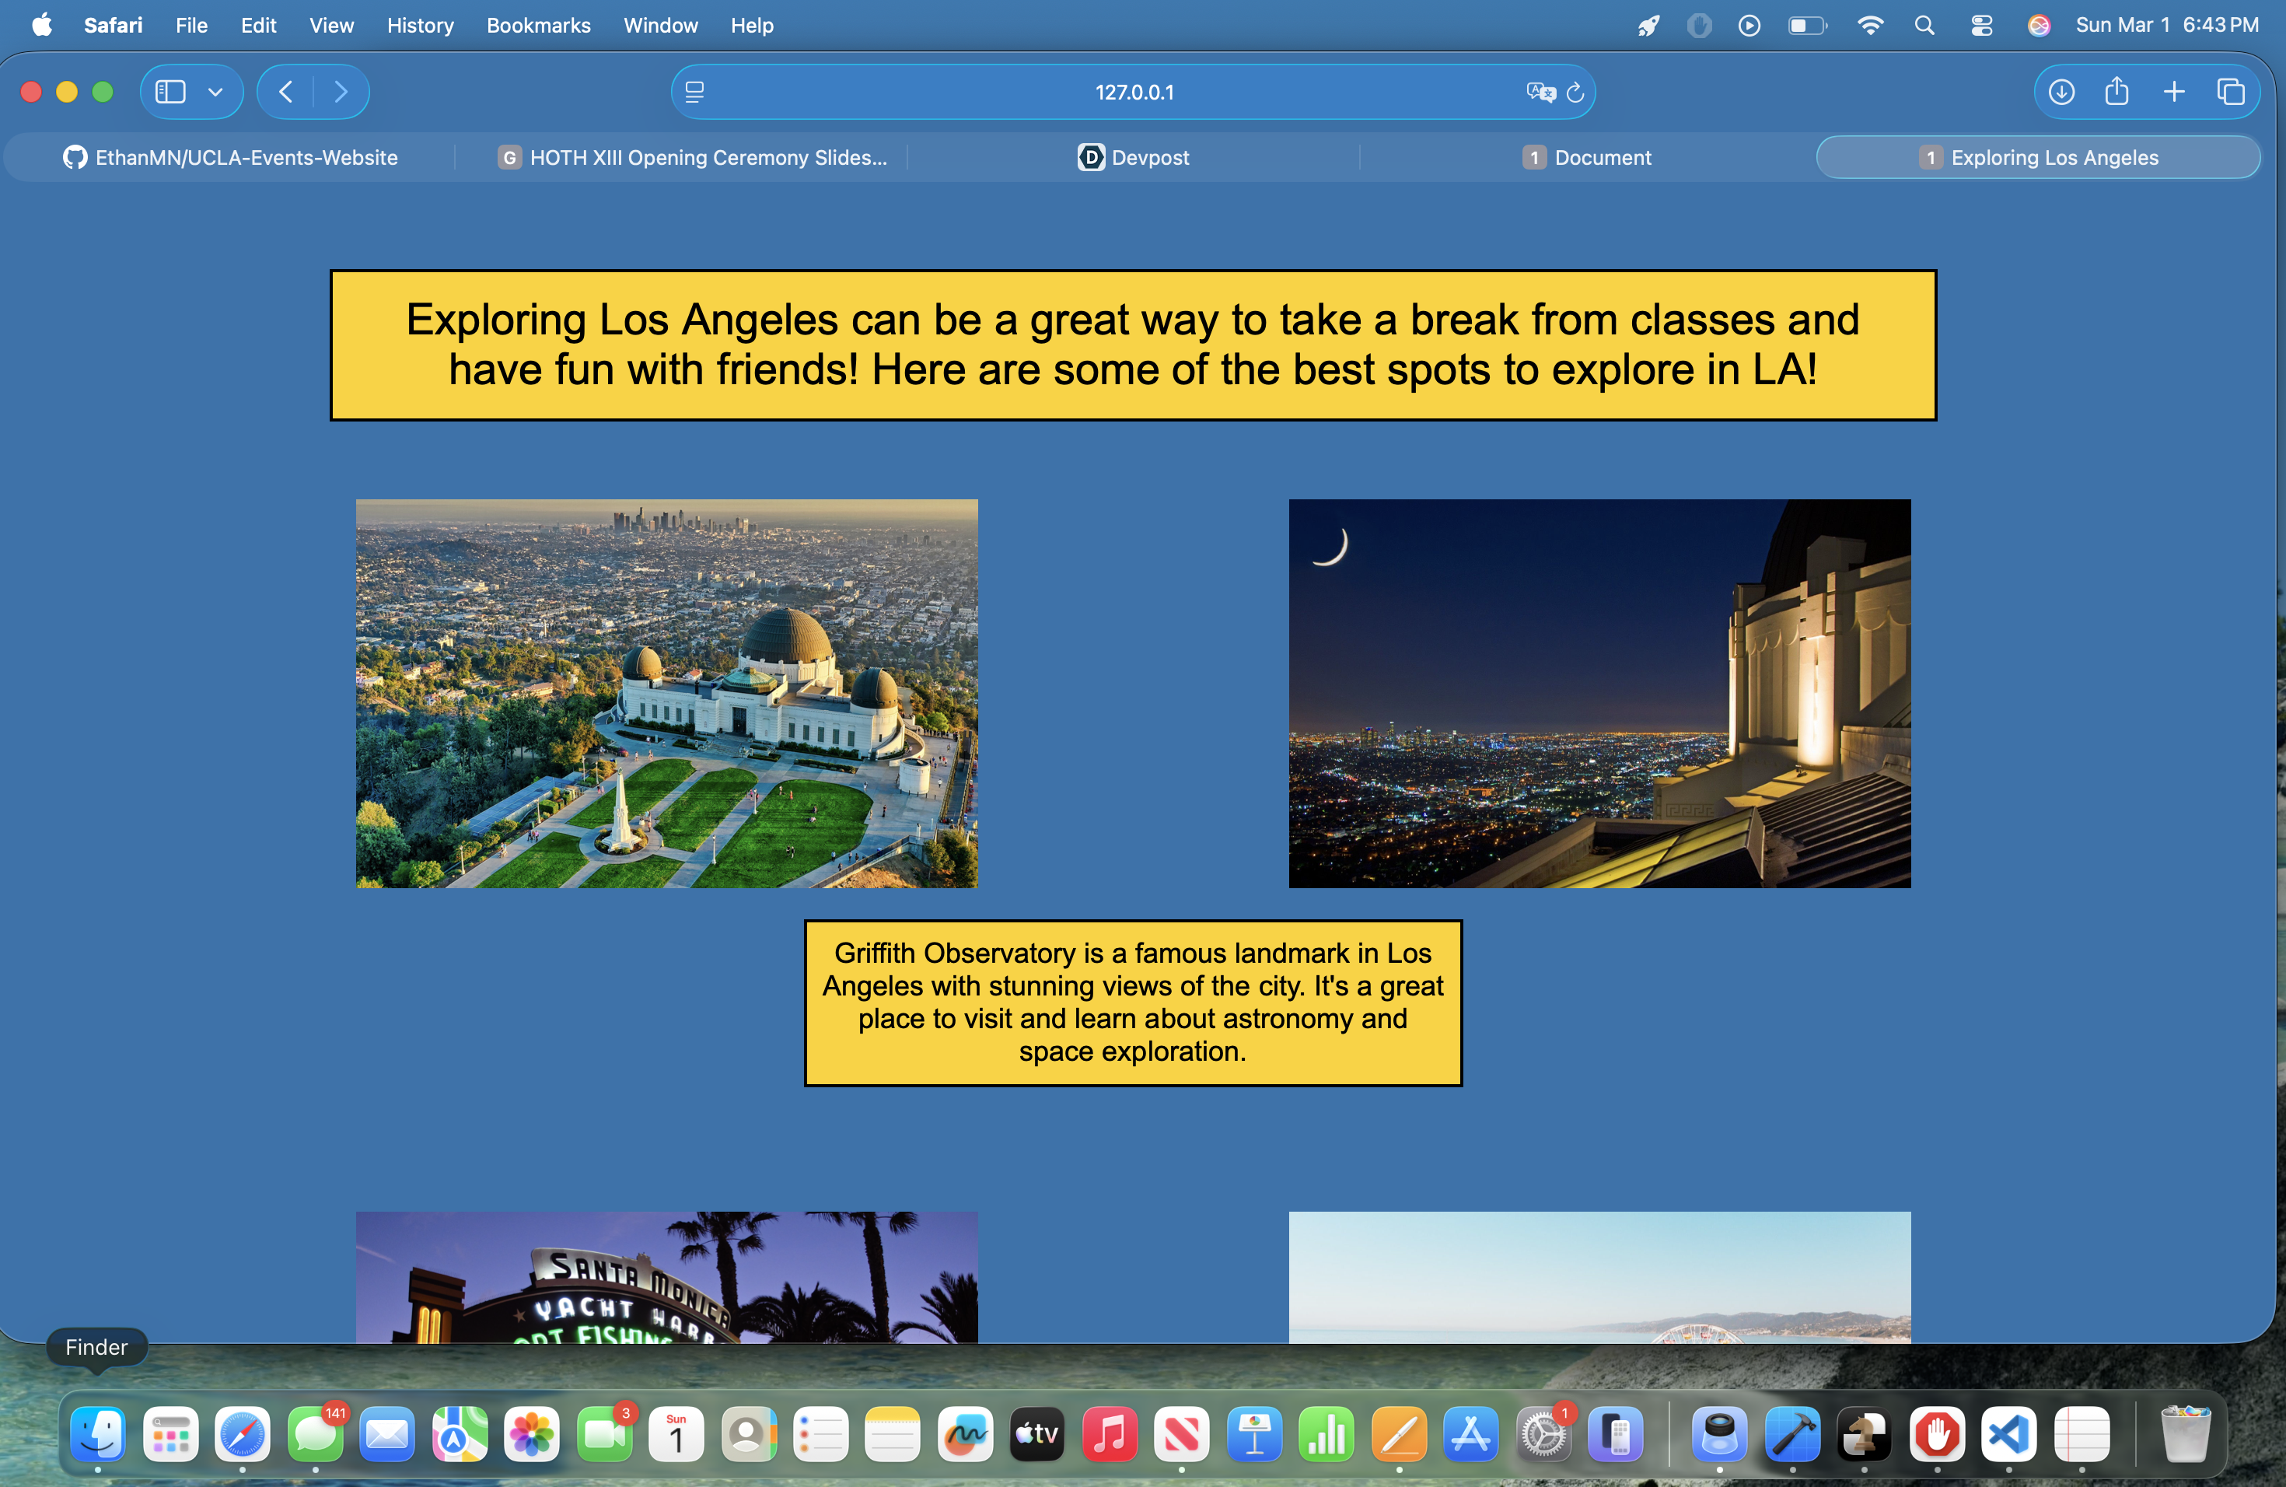Switch to the Devpost tab
This screenshot has width=2286, height=1487.
[1134, 158]
